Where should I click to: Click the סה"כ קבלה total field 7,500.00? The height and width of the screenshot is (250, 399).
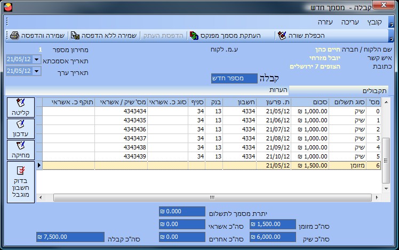(x=70, y=237)
